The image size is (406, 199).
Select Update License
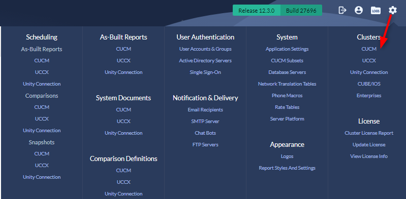tap(369, 144)
